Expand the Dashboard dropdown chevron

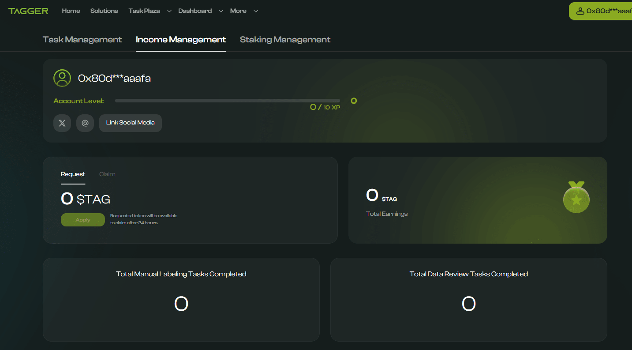221,11
